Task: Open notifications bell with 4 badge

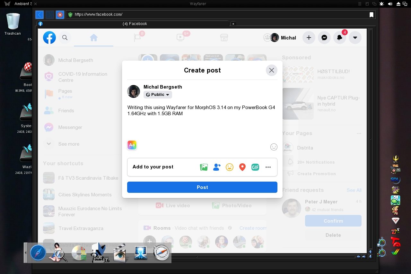Action: (340, 38)
